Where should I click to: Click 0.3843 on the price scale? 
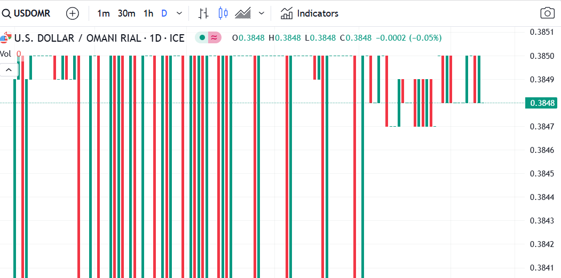click(x=542, y=221)
